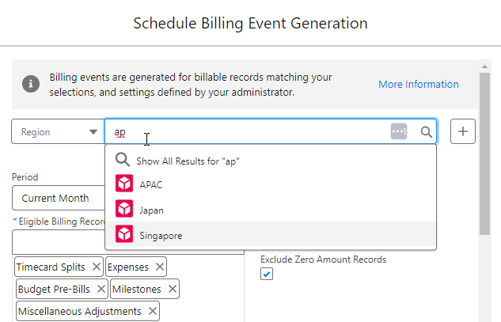Click the Eligible Billing Records input box
The width and height of the screenshot is (501, 322).
click(x=57, y=242)
